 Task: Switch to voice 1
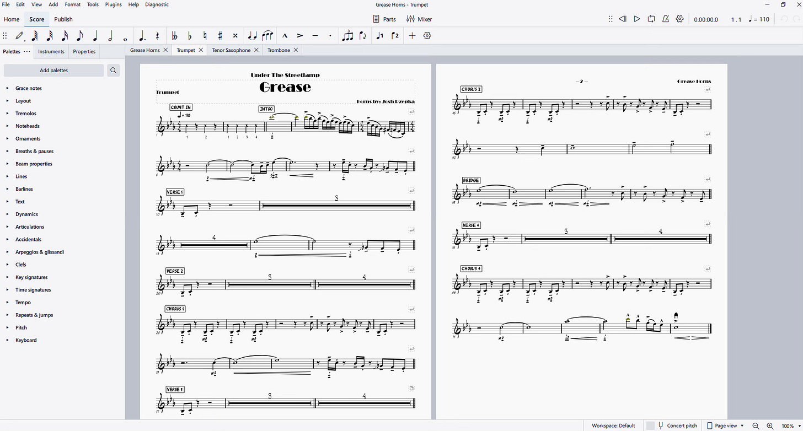pos(379,36)
